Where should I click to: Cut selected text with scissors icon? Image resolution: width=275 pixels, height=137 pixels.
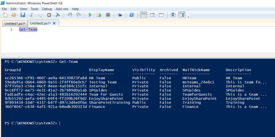click(32, 15)
